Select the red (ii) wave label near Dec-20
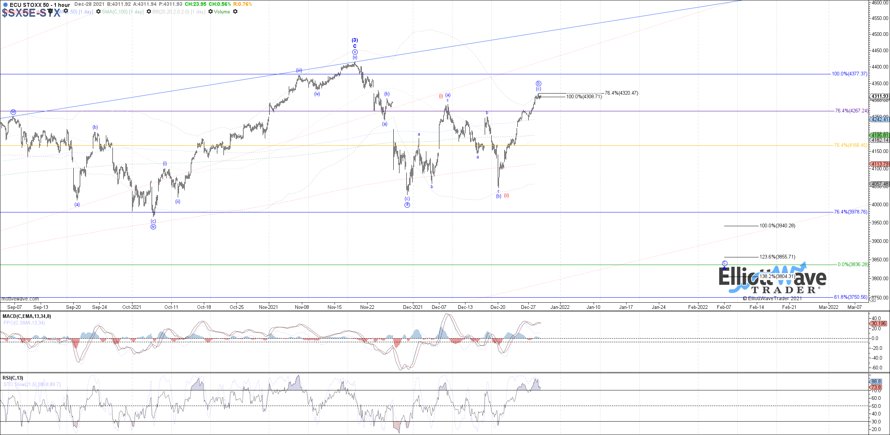The width and height of the screenshot is (890, 435). [506, 195]
